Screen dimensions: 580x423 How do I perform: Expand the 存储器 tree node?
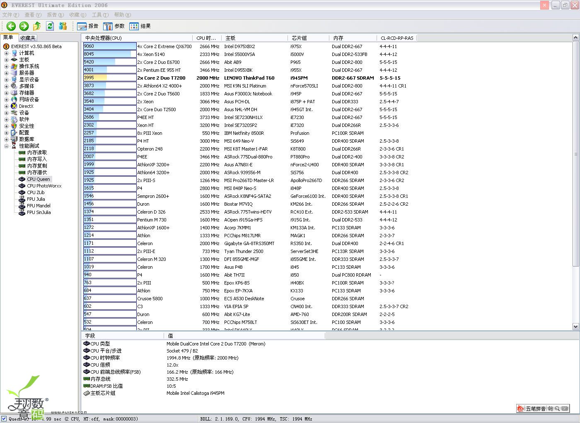(x=6, y=93)
